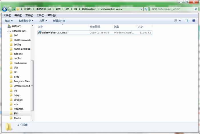
Task: Click the refresh button beside address bar
Action: (x=146, y=9)
